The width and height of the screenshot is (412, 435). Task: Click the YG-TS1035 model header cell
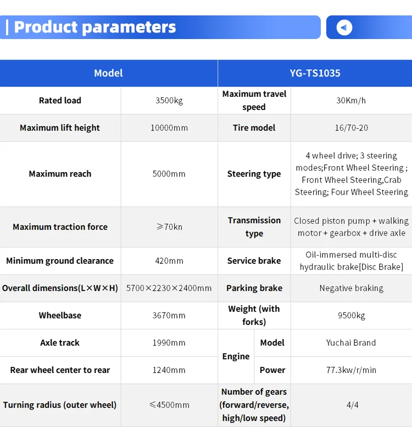(x=315, y=73)
